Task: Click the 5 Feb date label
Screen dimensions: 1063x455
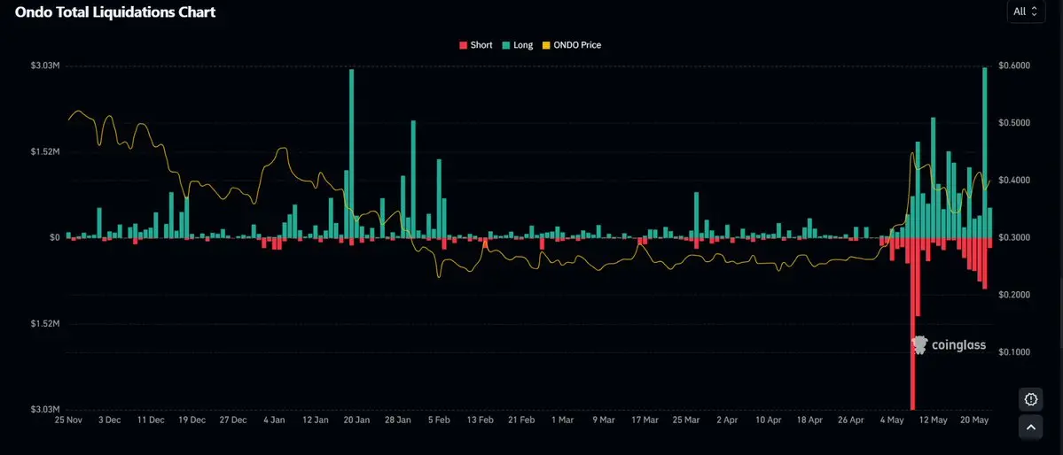Action: [x=439, y=420]
